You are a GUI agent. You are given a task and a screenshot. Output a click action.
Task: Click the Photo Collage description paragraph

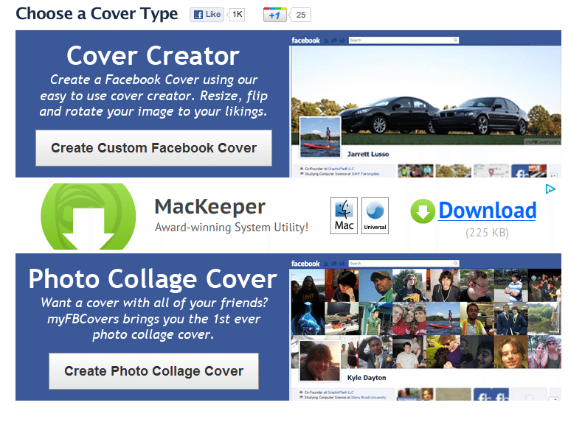(153, 319)
